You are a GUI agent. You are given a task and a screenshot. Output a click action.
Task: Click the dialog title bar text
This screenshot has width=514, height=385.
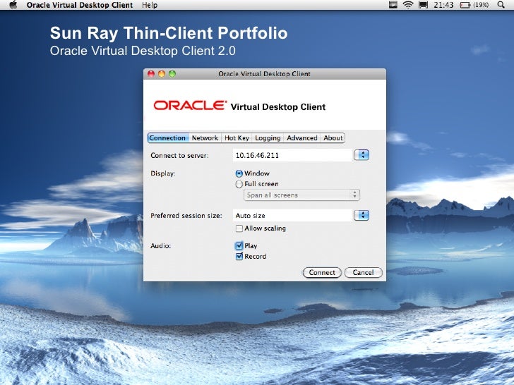tap(264, 74)
